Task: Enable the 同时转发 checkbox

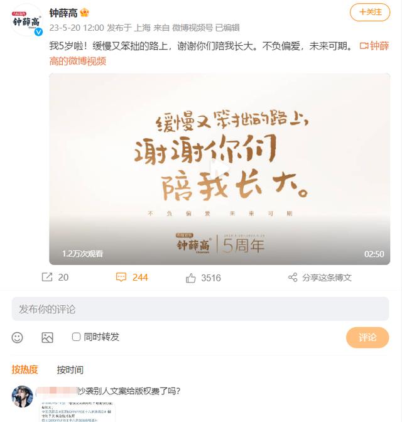Action: 76,337
